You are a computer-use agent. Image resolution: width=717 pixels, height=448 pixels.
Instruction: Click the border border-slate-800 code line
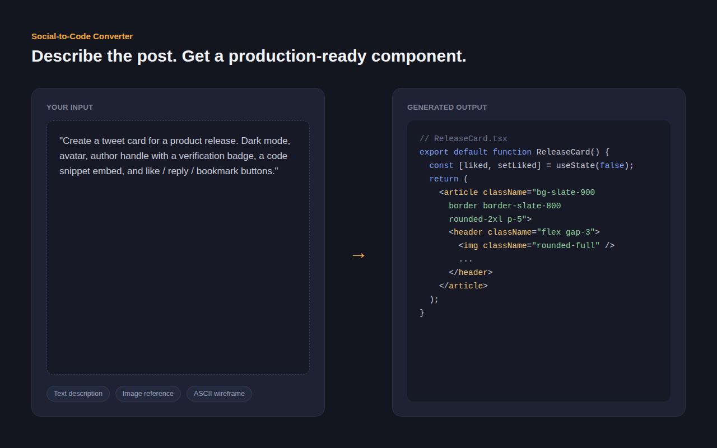(x=505, y=206)
